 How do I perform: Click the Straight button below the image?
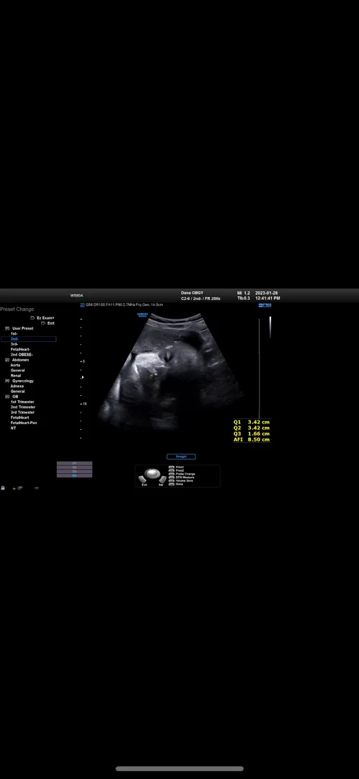pyautogui.click(x=181, y=457)
